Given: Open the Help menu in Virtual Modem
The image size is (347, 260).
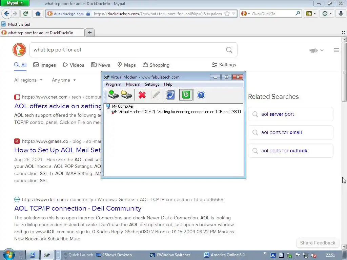Looking at the screenshot, I should [168, 84].
